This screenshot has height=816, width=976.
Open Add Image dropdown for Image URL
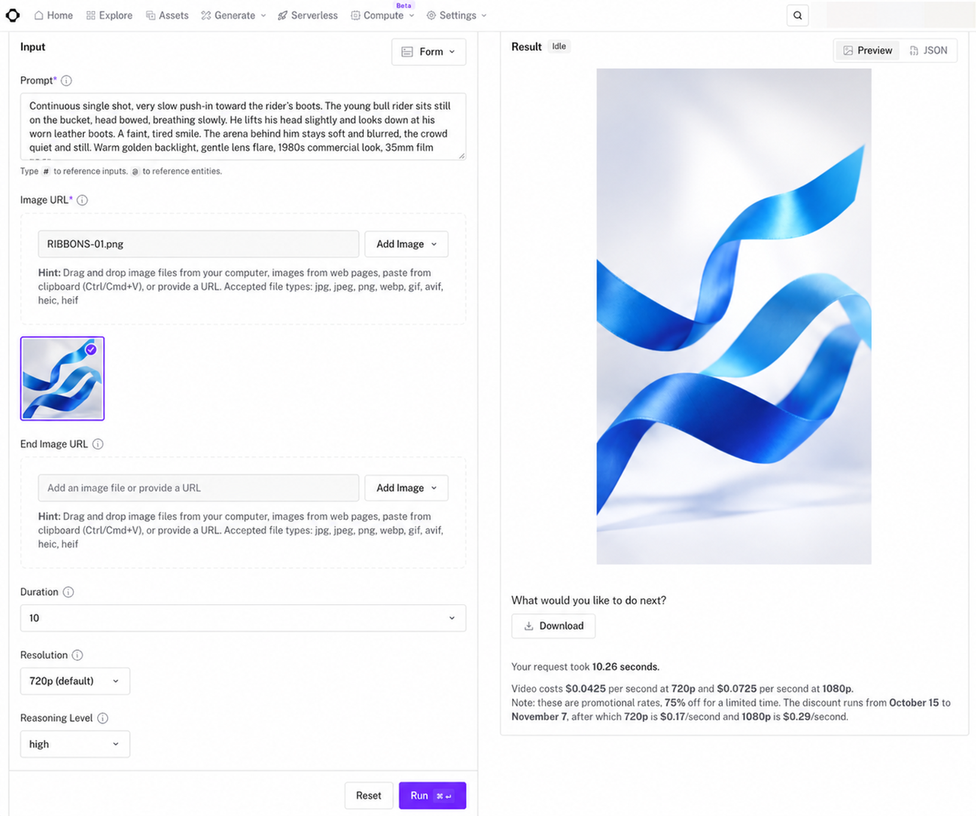pos(406,244)
